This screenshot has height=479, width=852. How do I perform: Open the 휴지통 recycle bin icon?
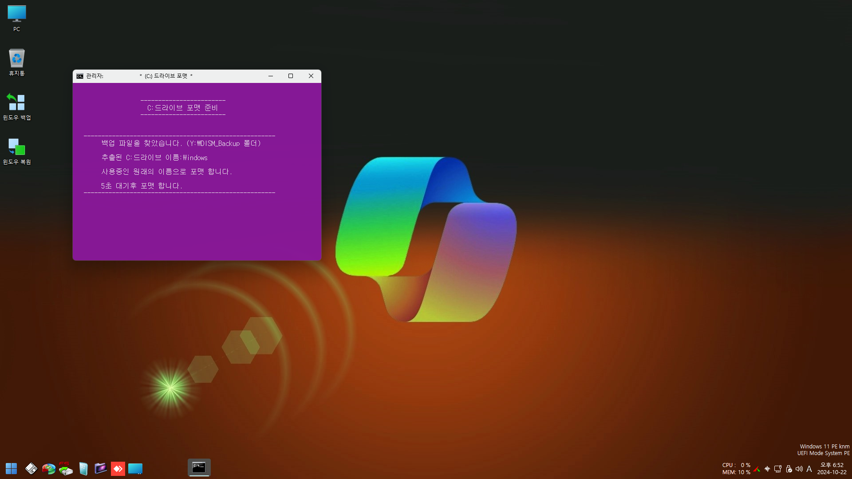(16, 63)
